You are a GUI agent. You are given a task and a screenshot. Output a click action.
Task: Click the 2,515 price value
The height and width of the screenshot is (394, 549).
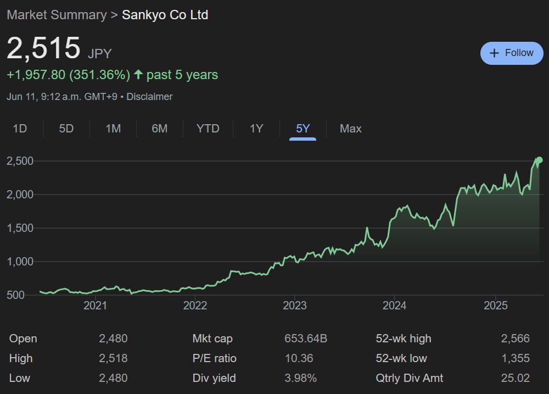coord(44,48)
